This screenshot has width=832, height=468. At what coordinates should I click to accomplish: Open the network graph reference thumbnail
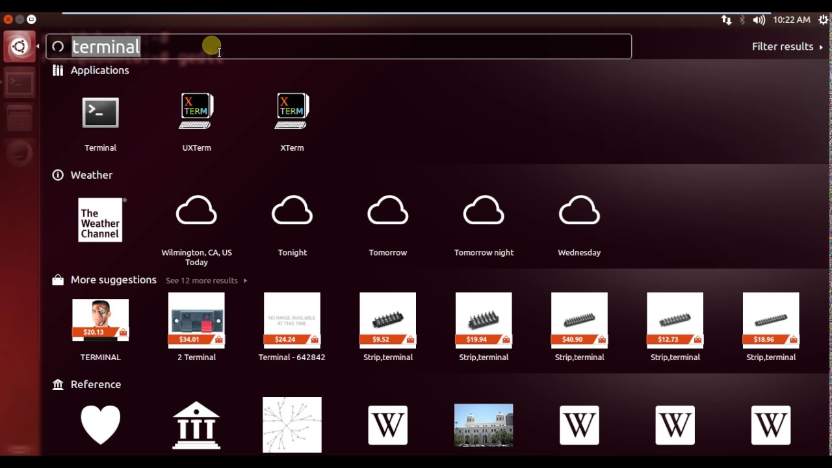coord(292,425)
